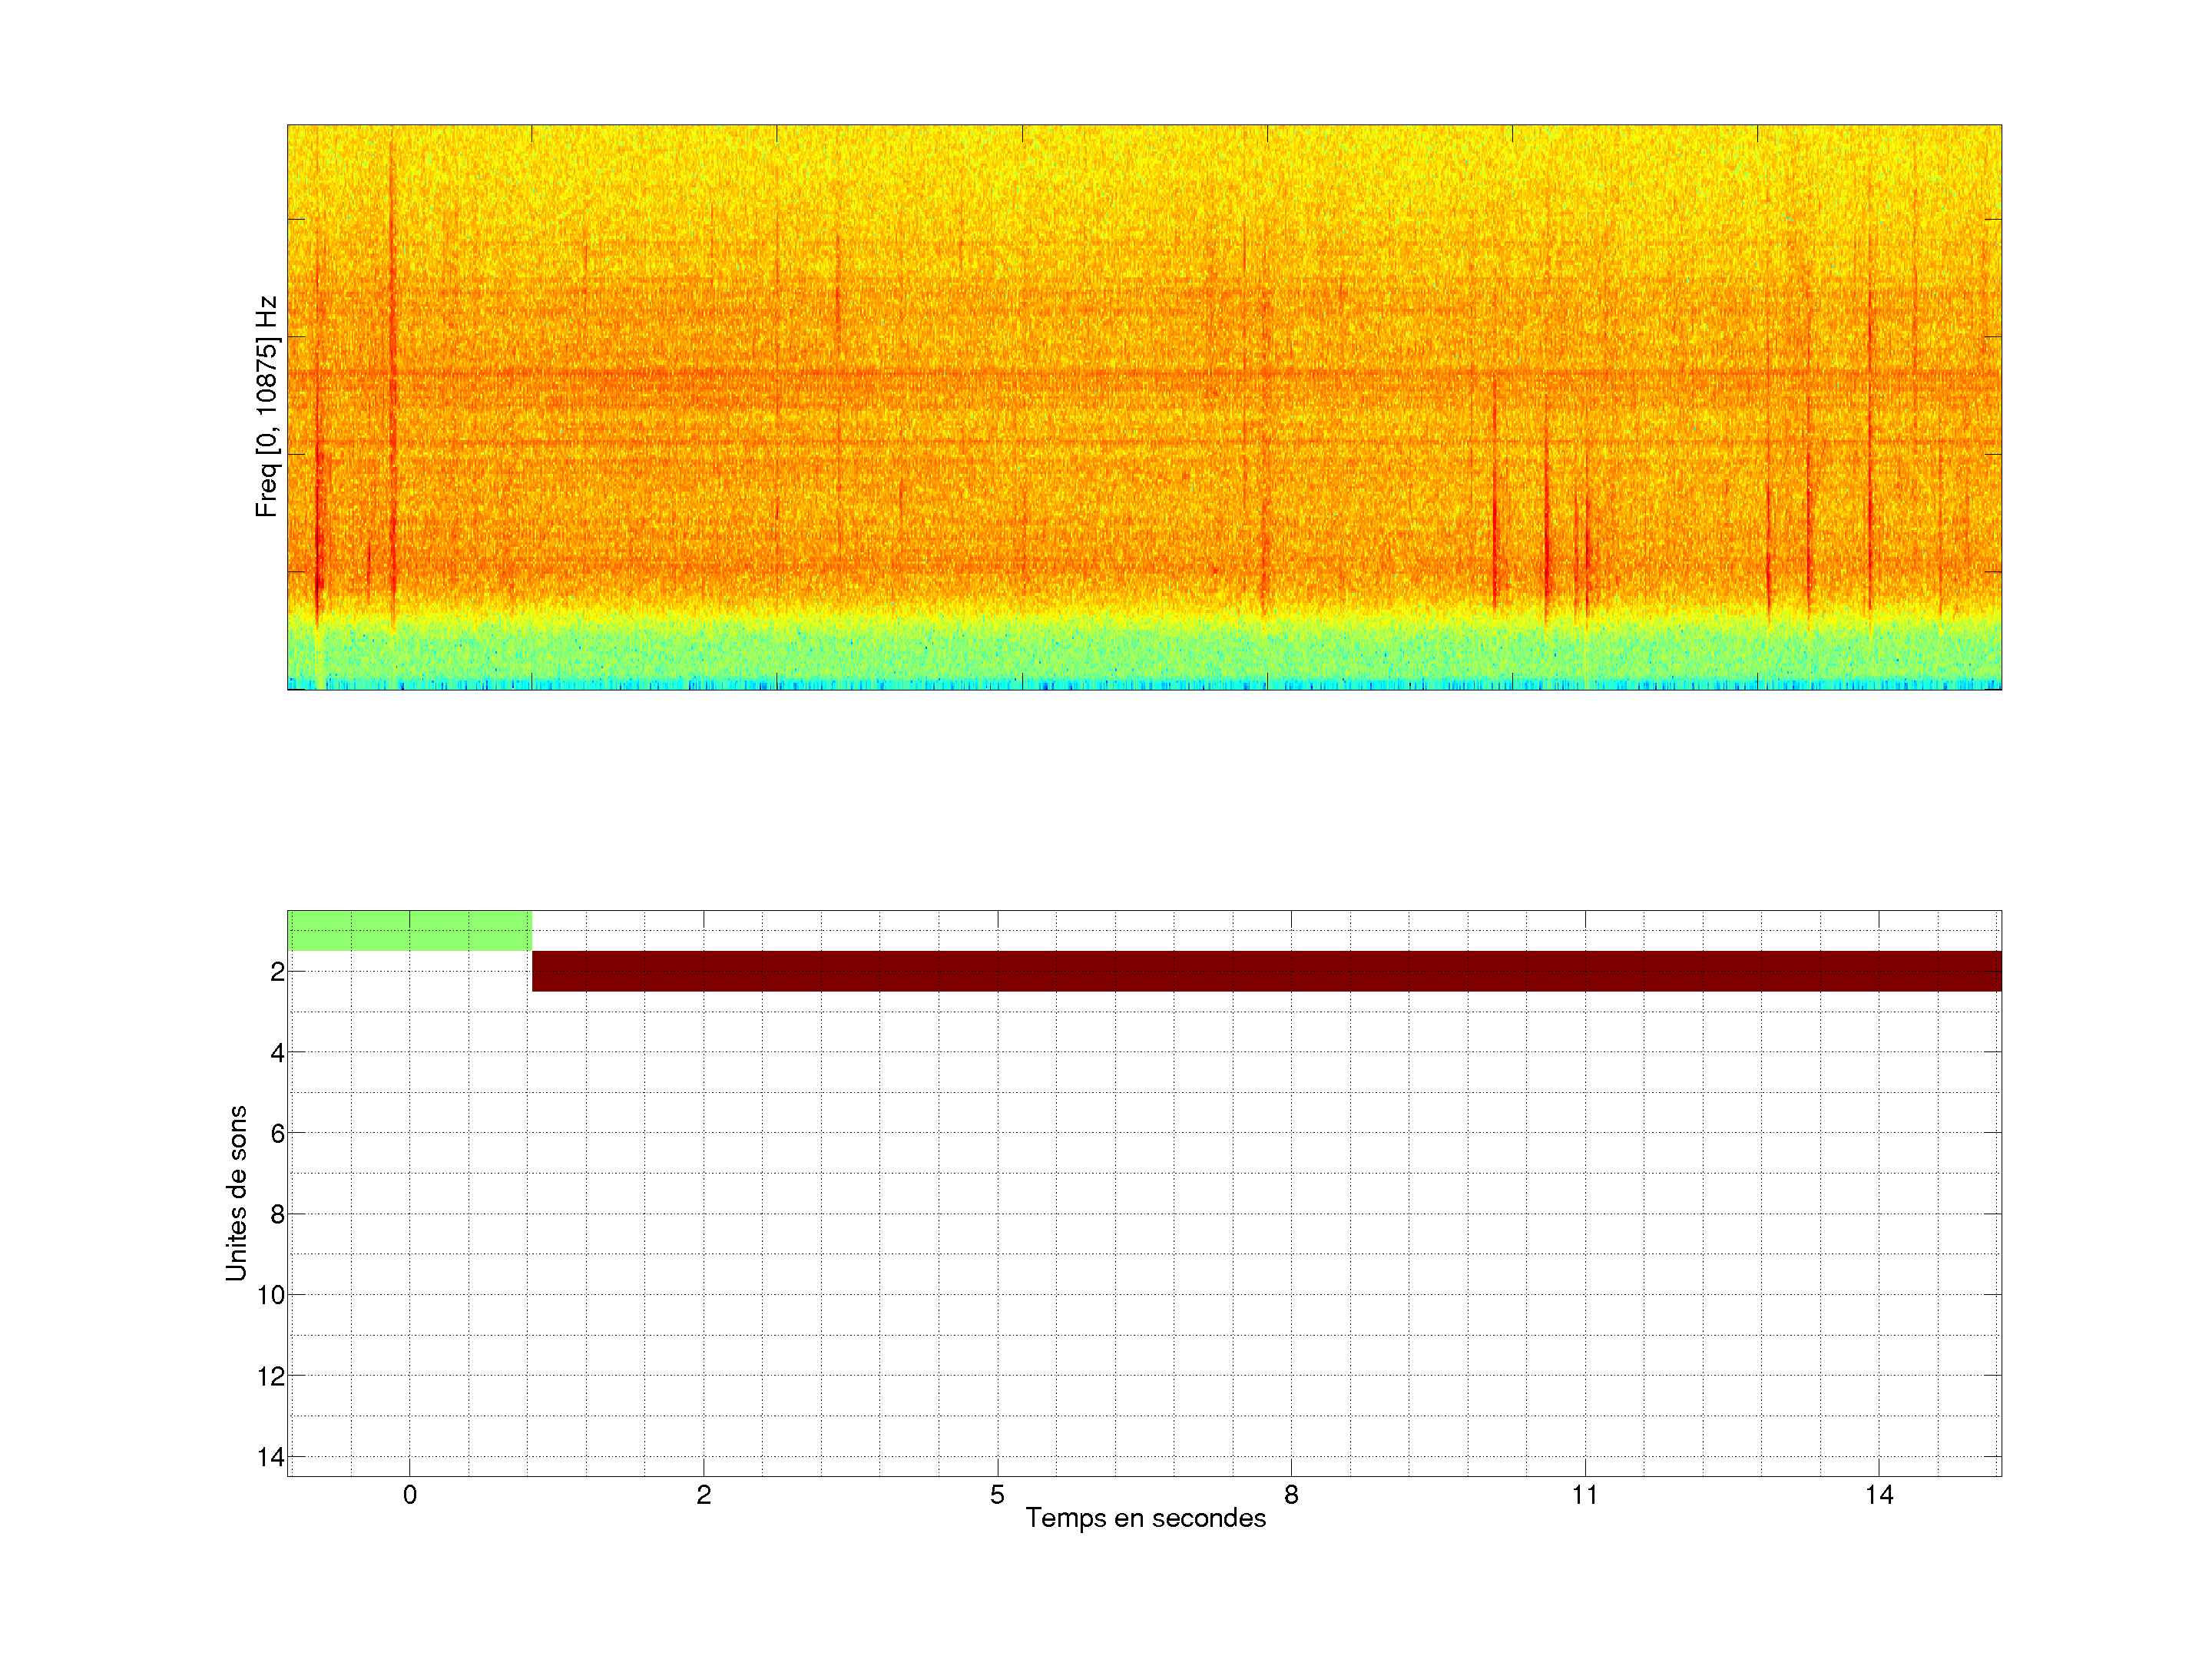Click the empty grid area at row 8
2212x1659 pixels.
(1144, 1214)
